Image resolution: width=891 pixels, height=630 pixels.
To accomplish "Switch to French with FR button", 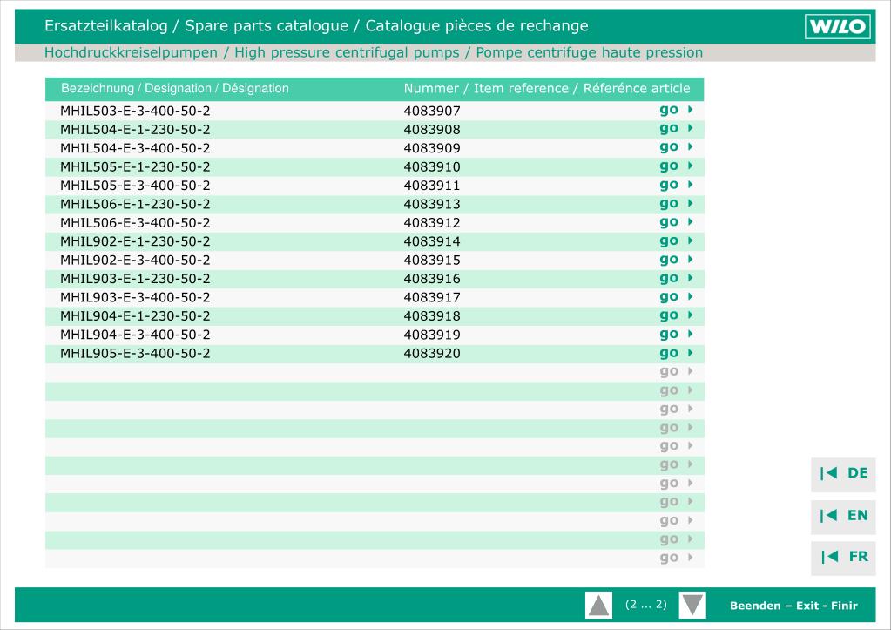I will [843, 557].
